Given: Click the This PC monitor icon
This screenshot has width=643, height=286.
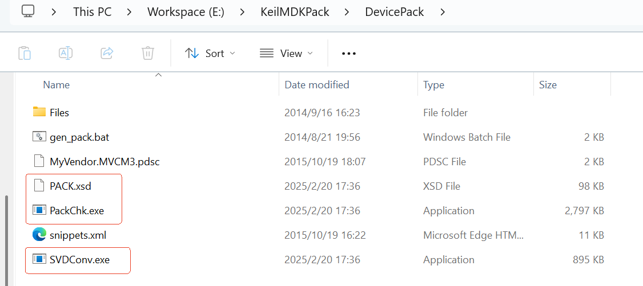Looking at the screenshot, I should click(29, 11).
